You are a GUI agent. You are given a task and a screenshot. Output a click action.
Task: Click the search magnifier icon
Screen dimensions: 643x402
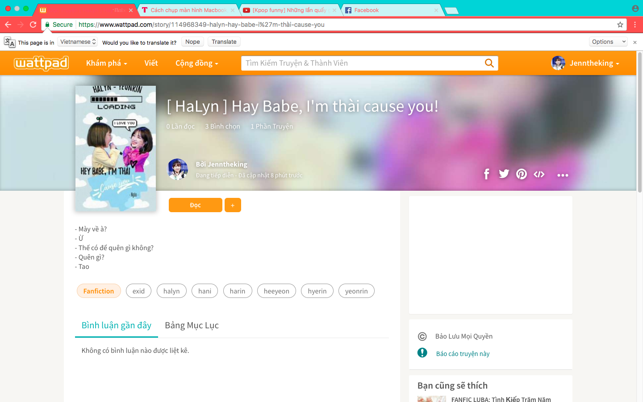[x=489, y=63]
